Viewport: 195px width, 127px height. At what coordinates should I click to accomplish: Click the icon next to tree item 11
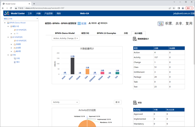(x=15, y=33)
